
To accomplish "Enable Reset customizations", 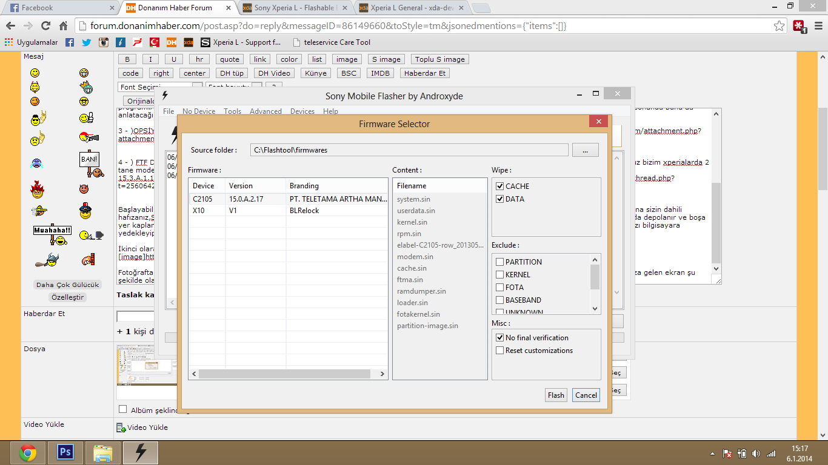I will coord(500,351).
